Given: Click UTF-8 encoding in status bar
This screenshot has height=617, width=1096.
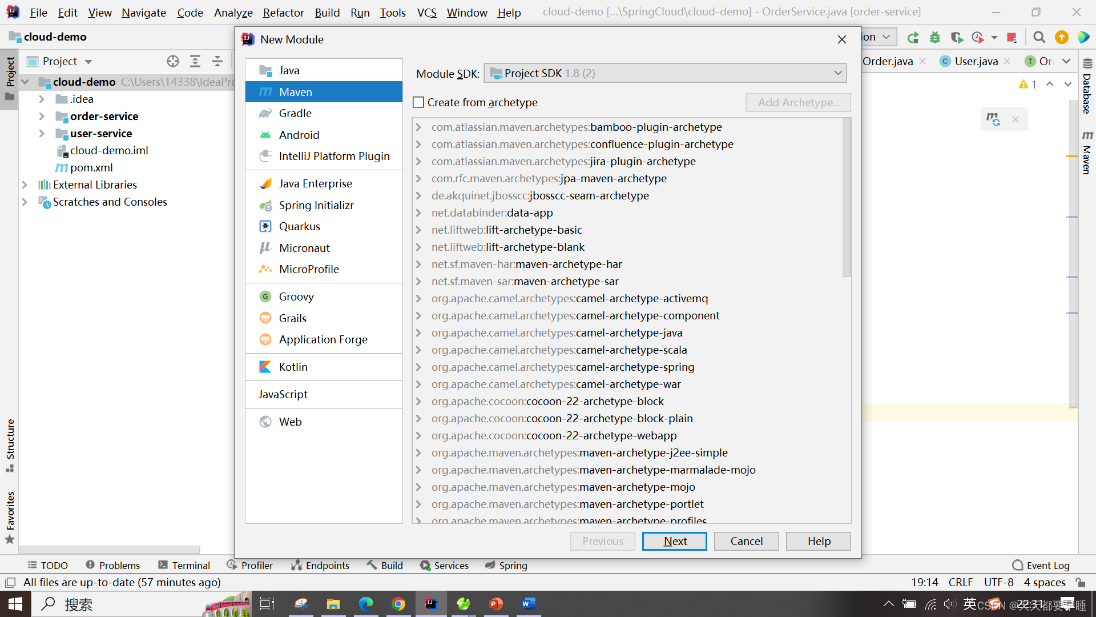Looking at the screenshot, I should click(998, 582).
